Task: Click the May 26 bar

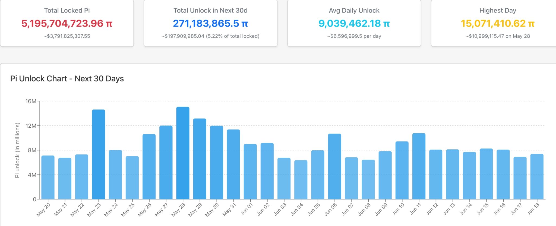Action: tap(149, 167)
